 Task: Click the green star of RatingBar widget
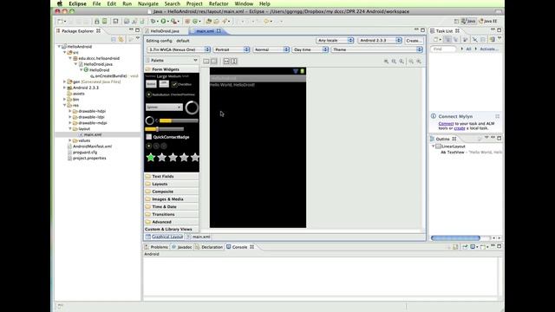(150, 157)
